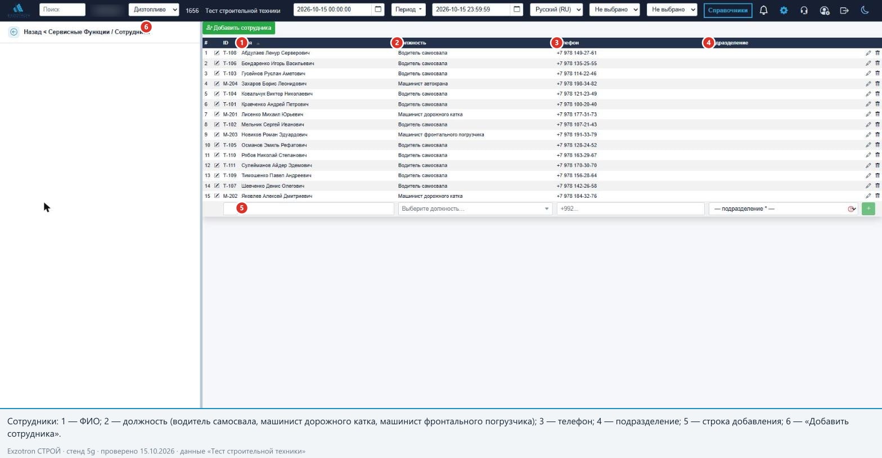Edit Захаров Борис Леонидович with pencil icon

[x=868, y=84]
